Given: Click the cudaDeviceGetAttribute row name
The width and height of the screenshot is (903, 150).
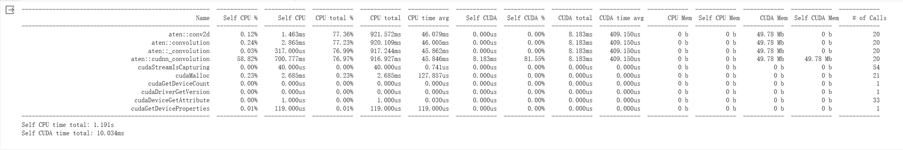Looking at the screenshot, I should tap(172, 100).
